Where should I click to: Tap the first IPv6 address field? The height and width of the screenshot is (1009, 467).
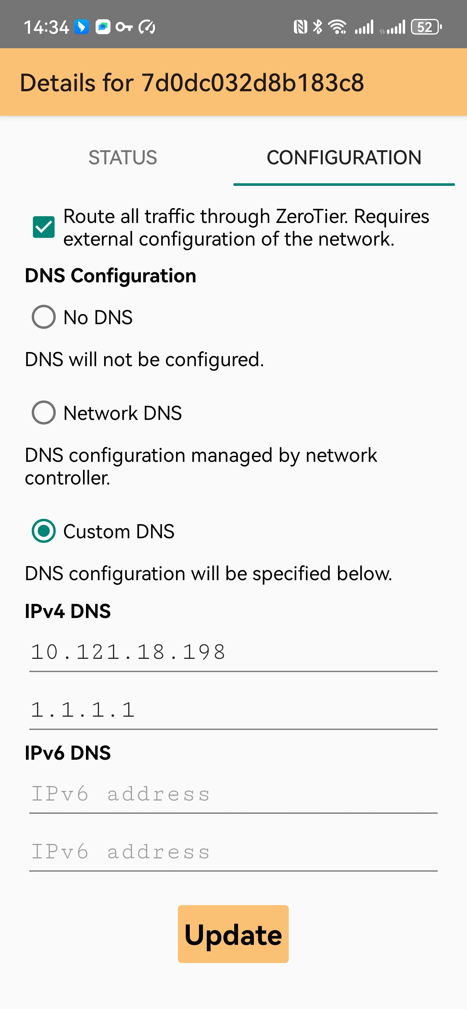233,794
